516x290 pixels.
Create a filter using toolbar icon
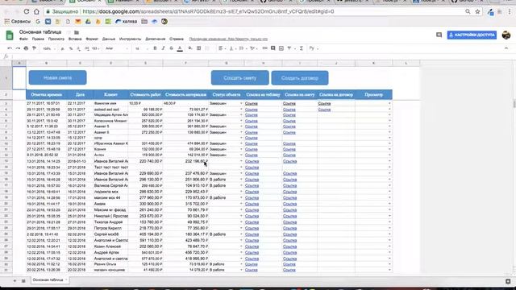click(289, 48)
